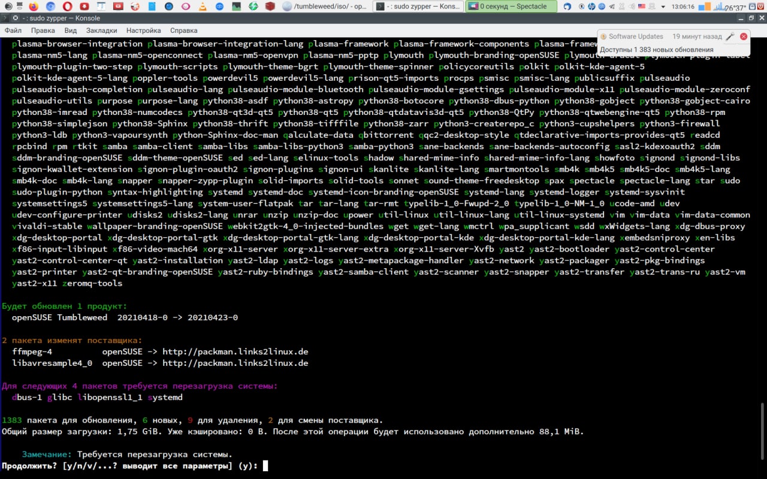Open the red cube launcher
The height and width of the screenshot is (479, 767).
pos(270,6)
